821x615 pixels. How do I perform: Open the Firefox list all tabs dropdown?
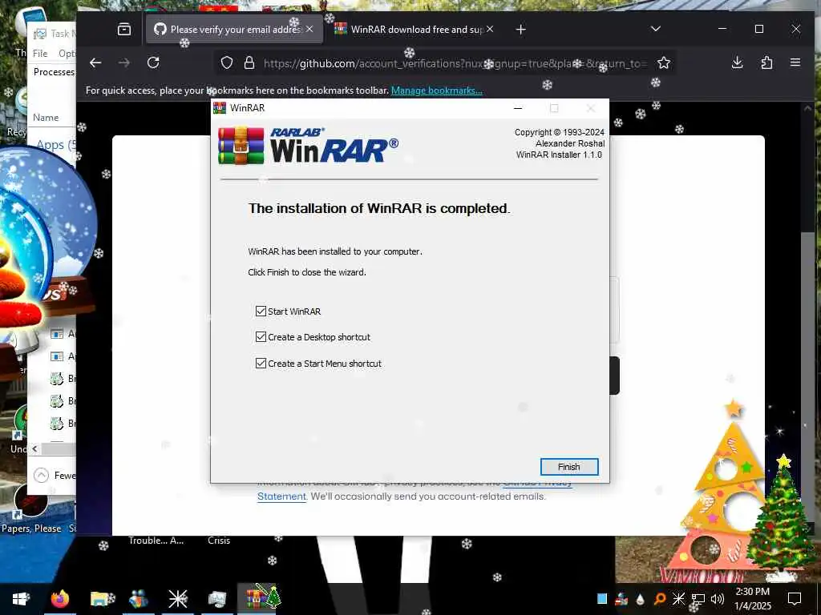pyautogui.click(x=656, y=29)
